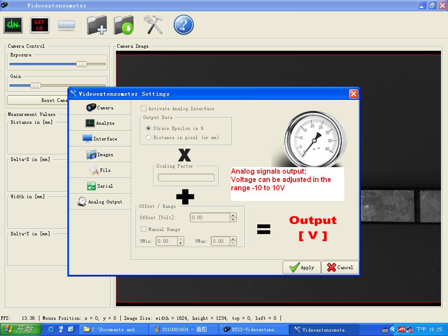Click the green ON camera toolbar icon
448x336 pixels.
[13, 25]
